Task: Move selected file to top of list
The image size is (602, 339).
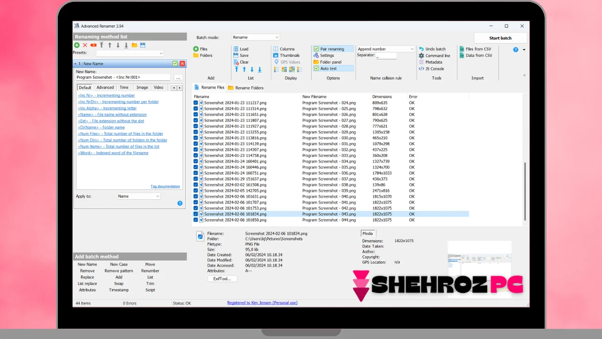Action: (237, 69)
